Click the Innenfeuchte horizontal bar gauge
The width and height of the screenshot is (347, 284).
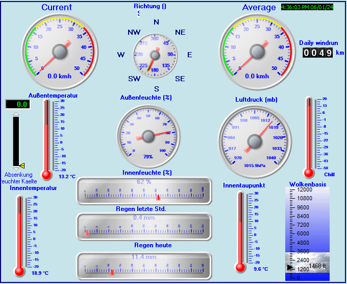click(144, 191)
